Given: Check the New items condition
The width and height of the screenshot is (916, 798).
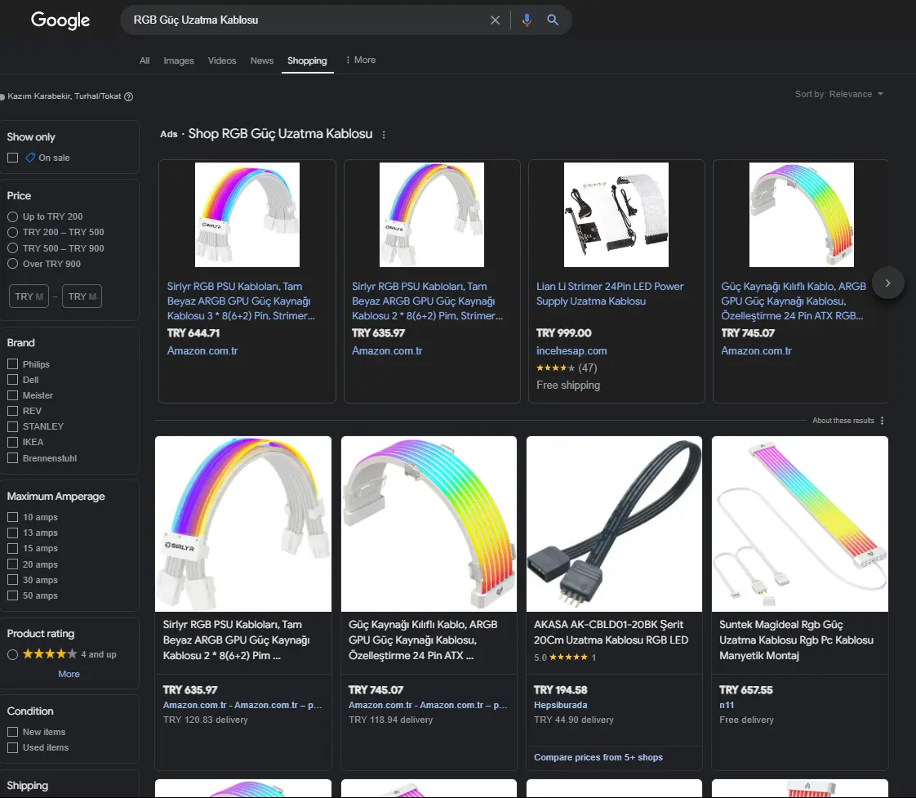Looking at the screenshot, I should 12,731.
